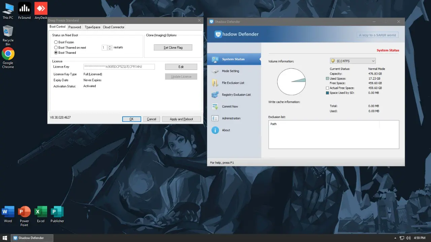Open Windows Start menu
Viewport: 431px width, 242px height.
pyautogui.click(x=5, y=238)
